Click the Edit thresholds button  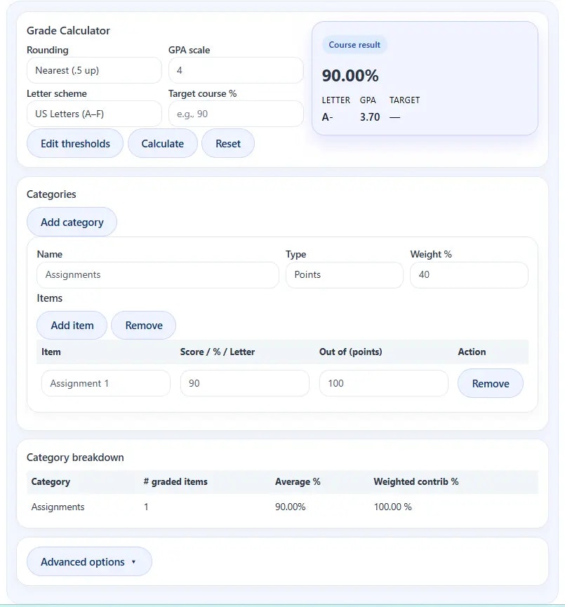(74, 143)
